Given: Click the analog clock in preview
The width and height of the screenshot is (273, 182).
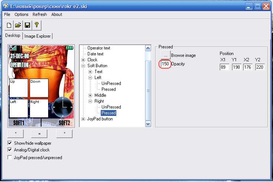Looking at the screenshot, I should [x=63, y=107].
